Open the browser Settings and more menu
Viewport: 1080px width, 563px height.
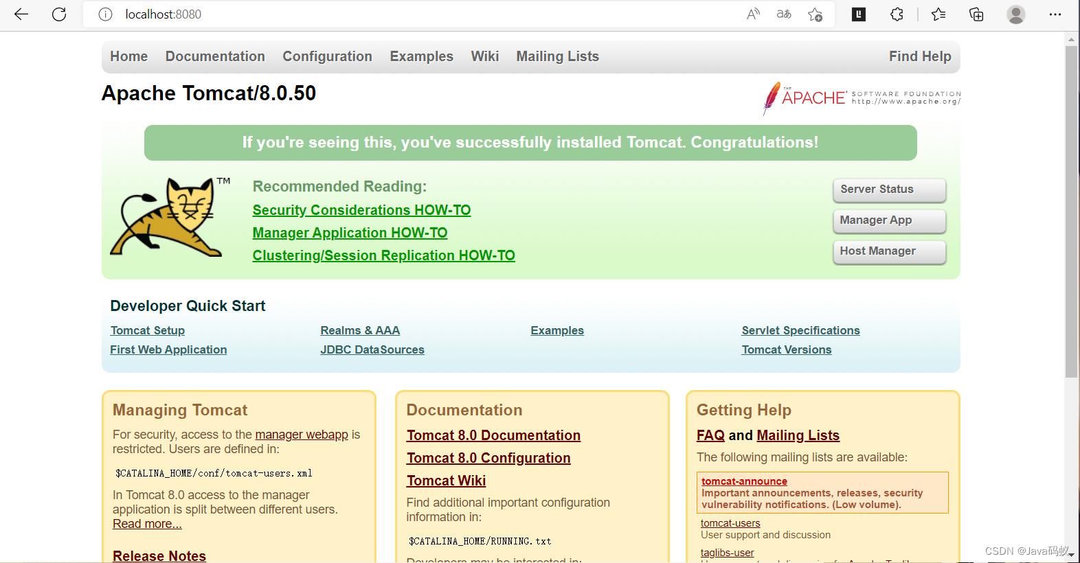[1055, 14]
